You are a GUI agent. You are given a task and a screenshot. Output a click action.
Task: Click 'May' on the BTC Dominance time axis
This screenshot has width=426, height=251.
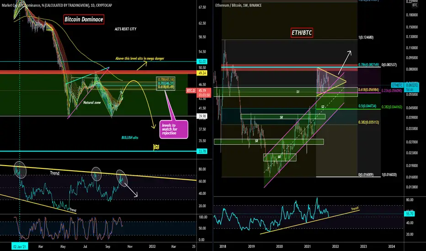tap(63, 246)
